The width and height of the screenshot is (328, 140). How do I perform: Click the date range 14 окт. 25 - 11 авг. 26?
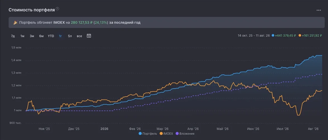coord(254,36)
